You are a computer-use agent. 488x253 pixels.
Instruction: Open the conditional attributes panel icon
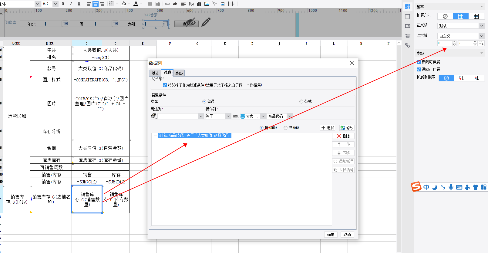coord(408,36)
